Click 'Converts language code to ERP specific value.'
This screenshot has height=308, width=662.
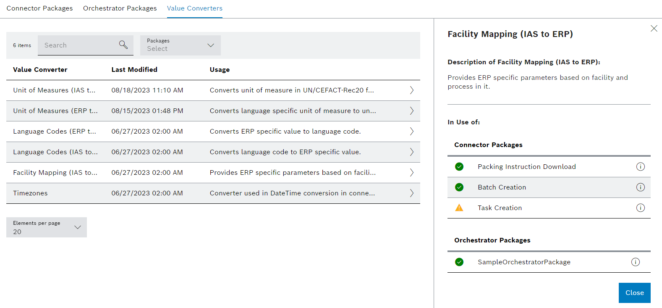tap(285, 152)
